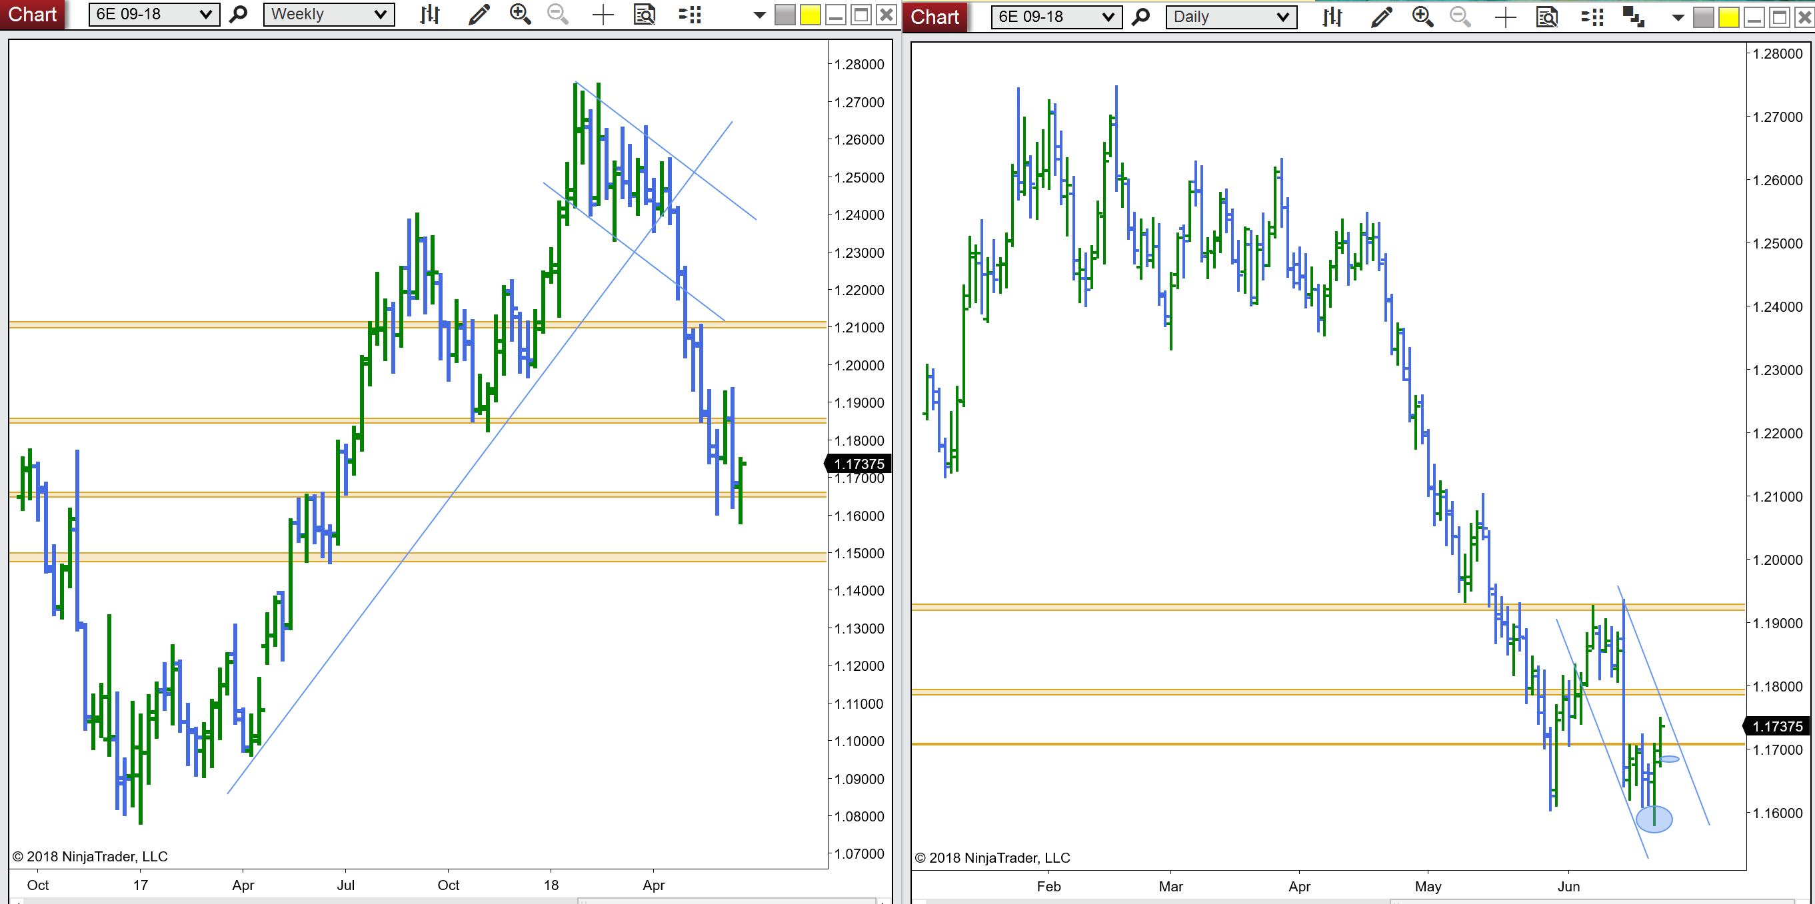The image size is (1815, 904).
Task: Click the 1.28000 label on Daily price axis
Action: click(x=1778, y=53)
